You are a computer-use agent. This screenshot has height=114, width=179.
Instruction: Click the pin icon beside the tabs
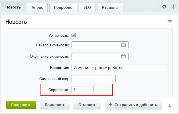pyautogui.click(x=173, y=7)
